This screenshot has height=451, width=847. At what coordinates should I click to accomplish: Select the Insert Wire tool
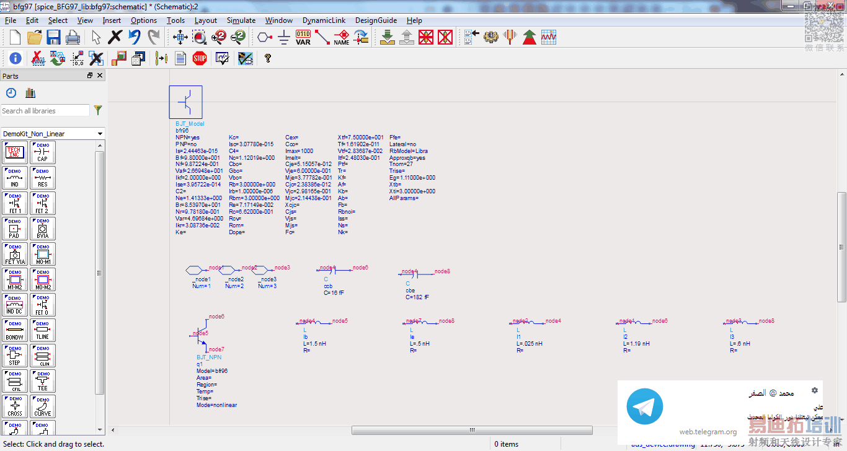coord(322,37)
